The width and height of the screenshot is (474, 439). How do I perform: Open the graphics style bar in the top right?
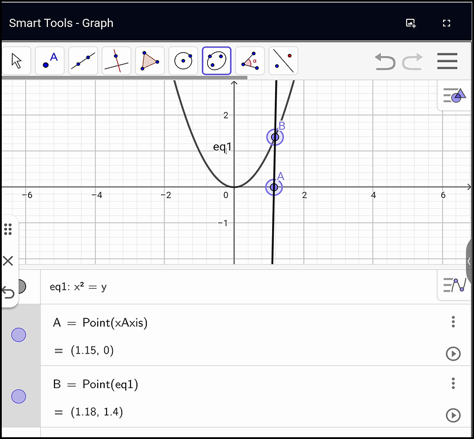click(x=455, y=95)
